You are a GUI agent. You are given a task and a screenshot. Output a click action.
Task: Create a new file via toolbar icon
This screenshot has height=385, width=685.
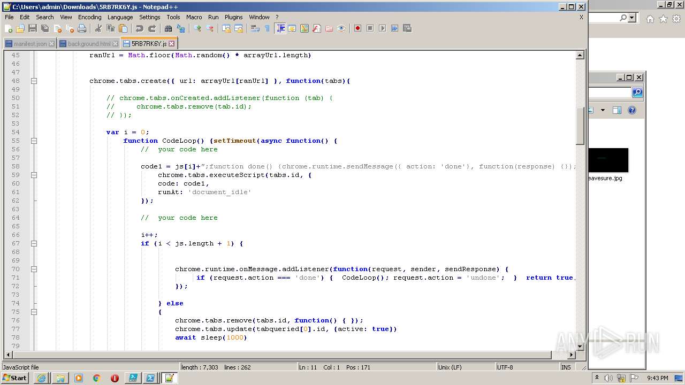click(9, 28)
